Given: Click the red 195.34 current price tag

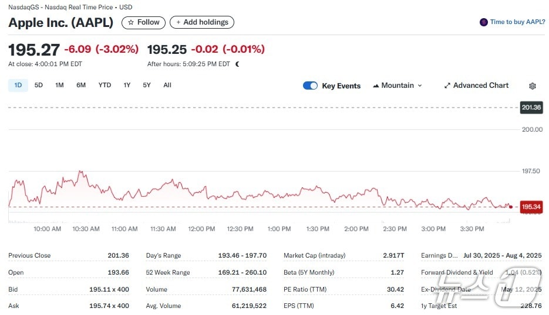Looking at the screenshot, I should (531, 207).
